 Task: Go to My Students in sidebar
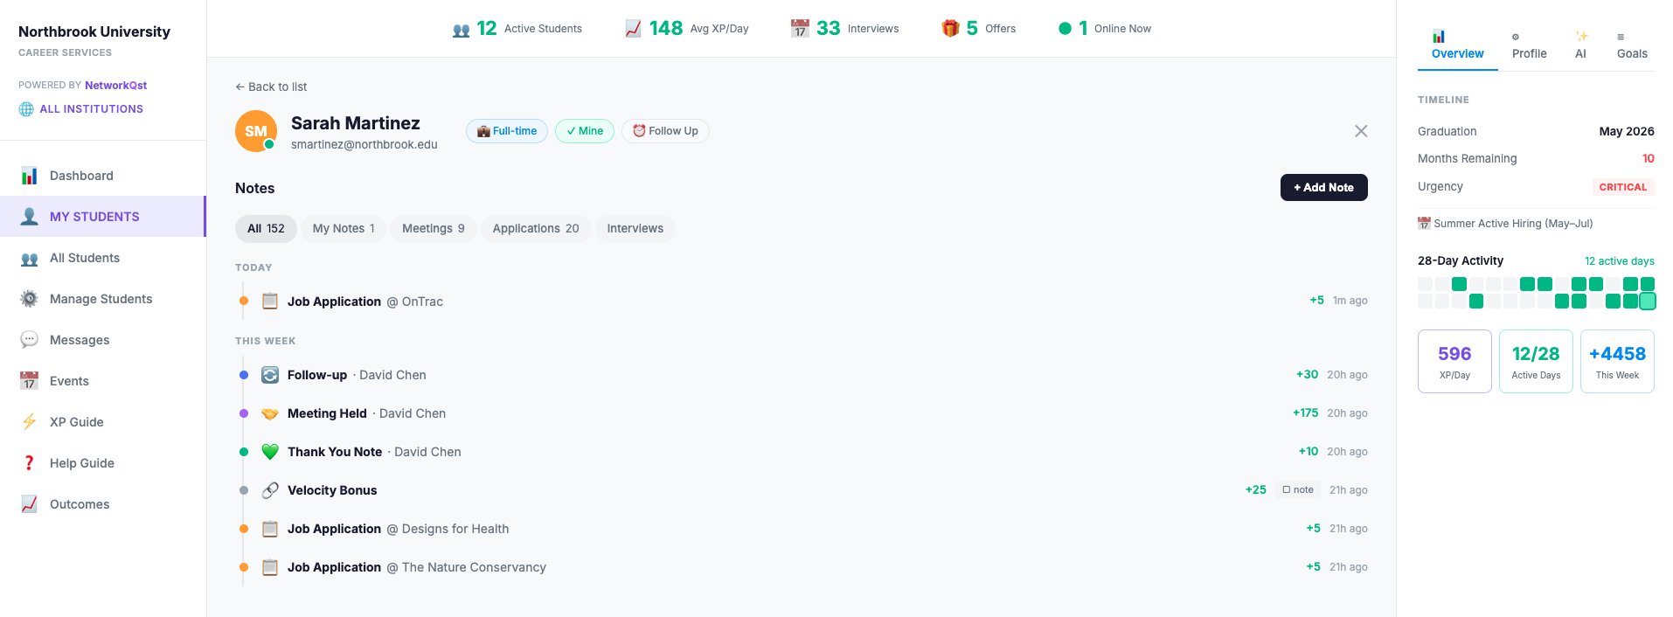point(102,217)
